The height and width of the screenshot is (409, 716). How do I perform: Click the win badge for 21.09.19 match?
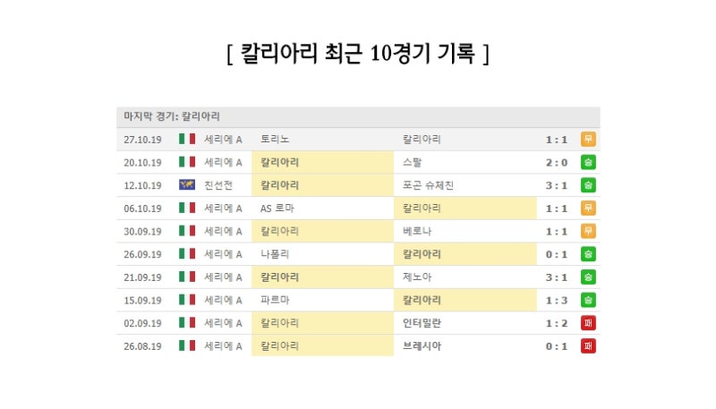tap(588, 277)
